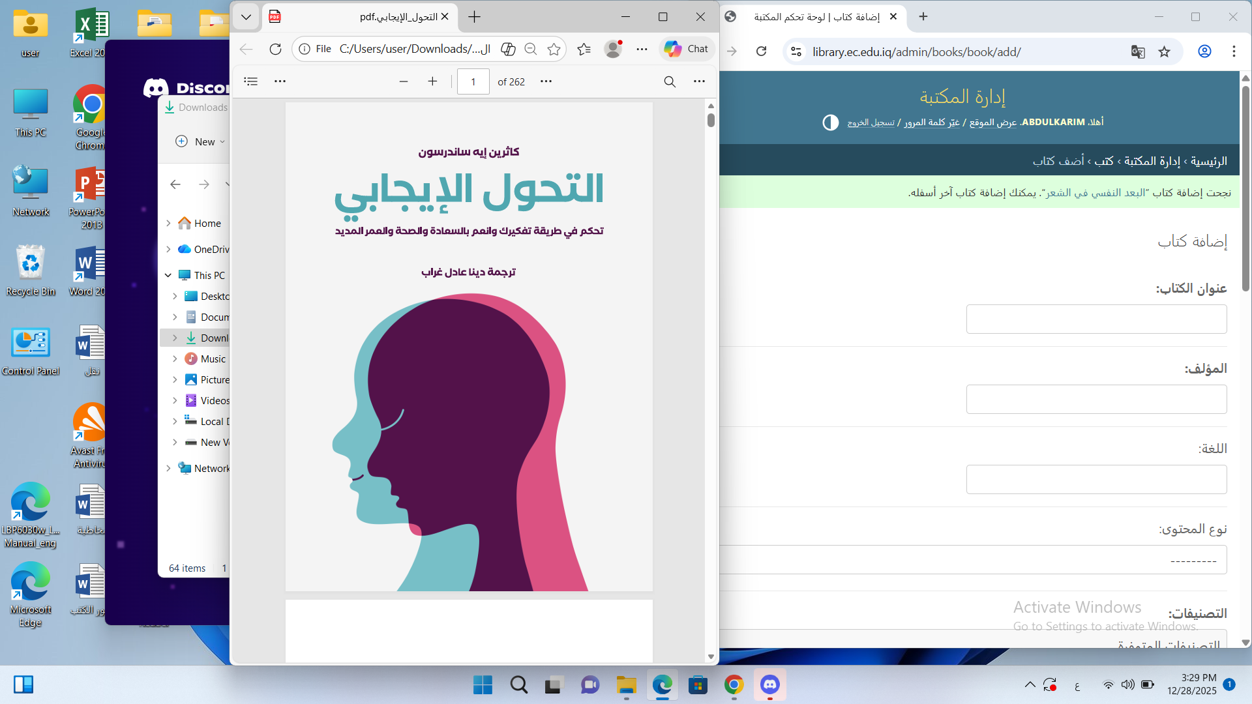Open the widgets panel icon at taskbar left
Image resolution: width=1252 pixels, height=704 pixels.
tap(23, 685)
